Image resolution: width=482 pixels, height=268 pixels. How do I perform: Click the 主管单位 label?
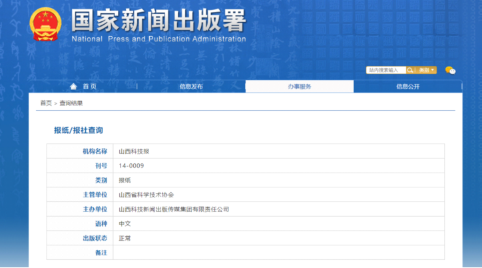click(95, 195)
